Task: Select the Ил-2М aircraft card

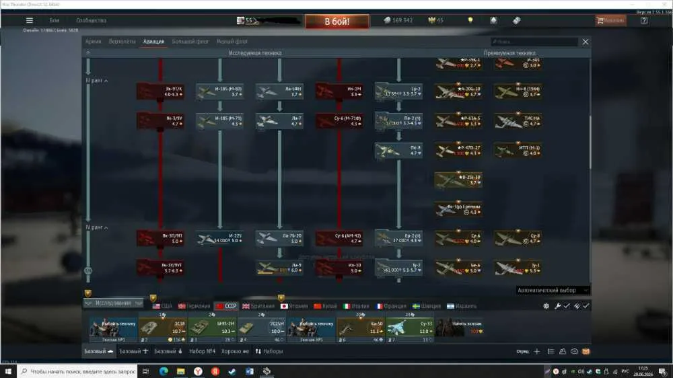Action: point(339,91)
